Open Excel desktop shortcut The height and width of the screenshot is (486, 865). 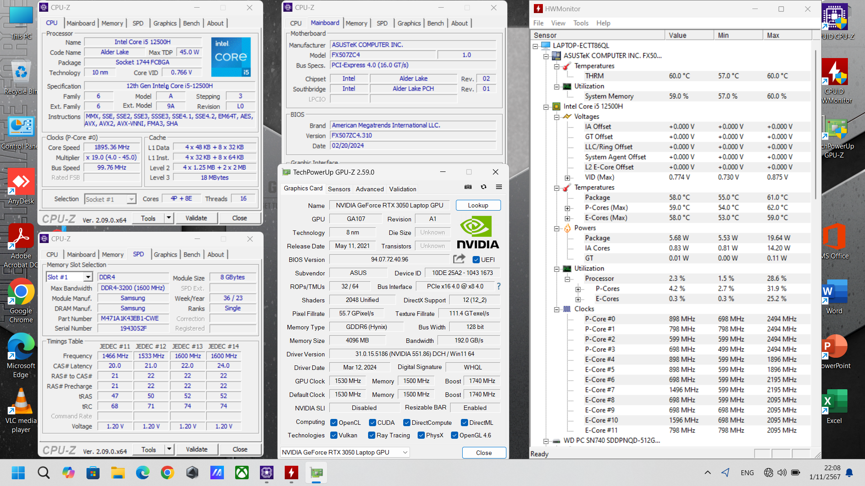tap(834, 407)
